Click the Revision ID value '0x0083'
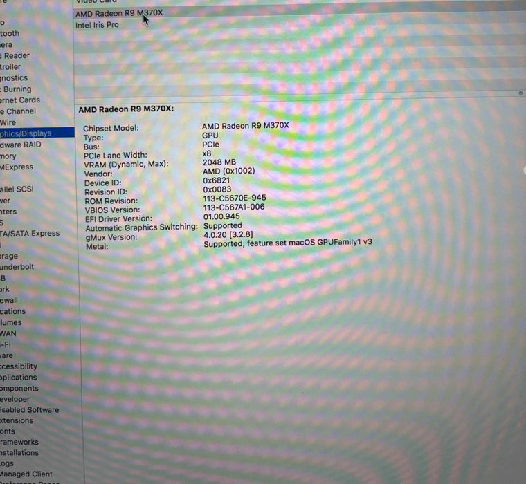The width and height of the screenshot is (526, 484). pyautogui.click(x=217, y=189)
